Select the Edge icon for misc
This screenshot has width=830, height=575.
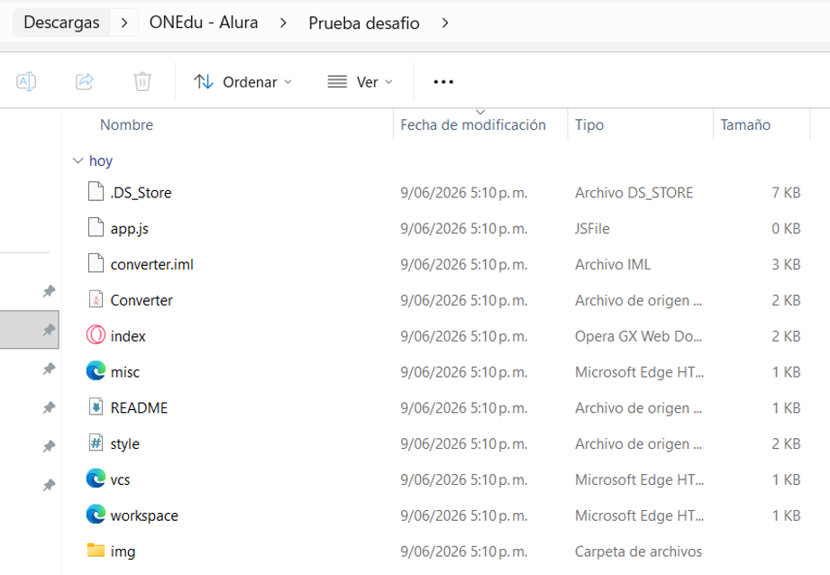(x=96, y=370)
